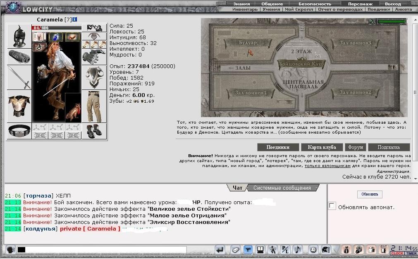Click the helmet equipment slot

click(x=19, y=36)
